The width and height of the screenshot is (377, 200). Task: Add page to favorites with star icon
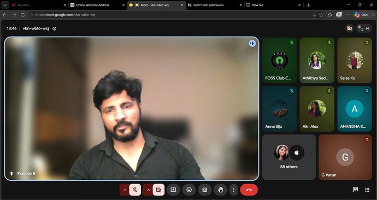(x=321, y=15)
